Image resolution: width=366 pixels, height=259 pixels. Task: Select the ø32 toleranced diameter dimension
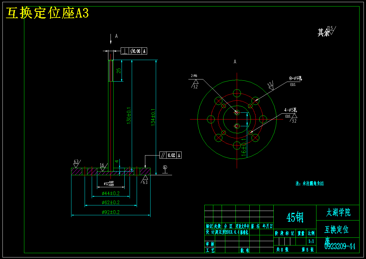109,184
